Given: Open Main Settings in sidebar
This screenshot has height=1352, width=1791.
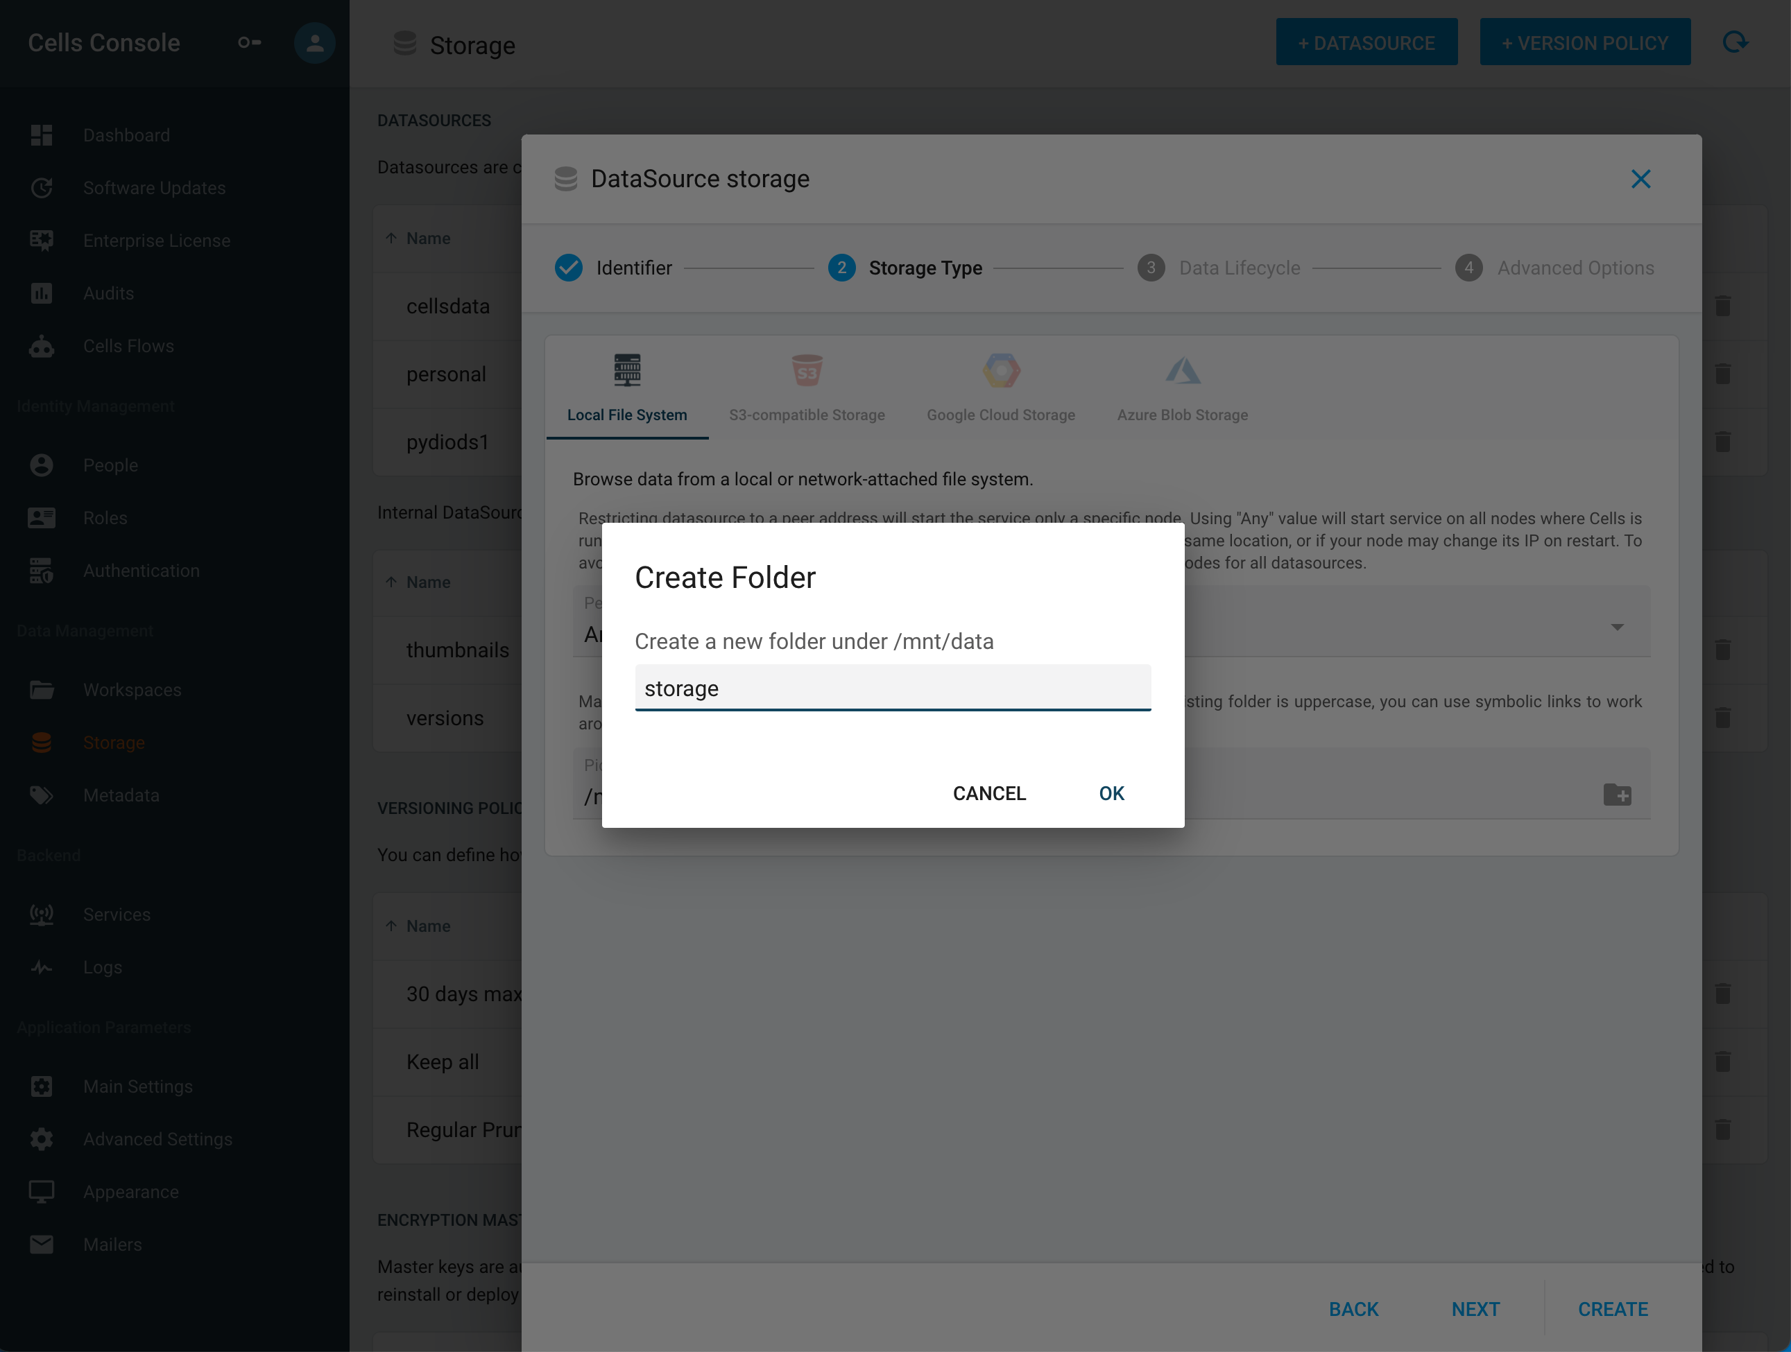Looking at the screenshot, I should click(137, 1086).
